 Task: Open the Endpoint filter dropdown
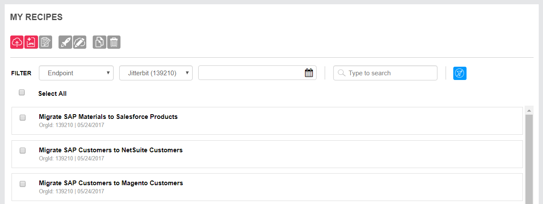tap(76, 73)
